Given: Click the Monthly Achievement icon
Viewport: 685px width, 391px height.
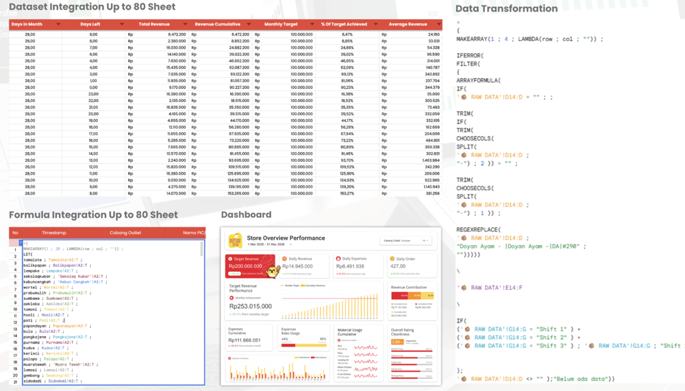Looking at the screenshot, I should [x=232, y=298].
